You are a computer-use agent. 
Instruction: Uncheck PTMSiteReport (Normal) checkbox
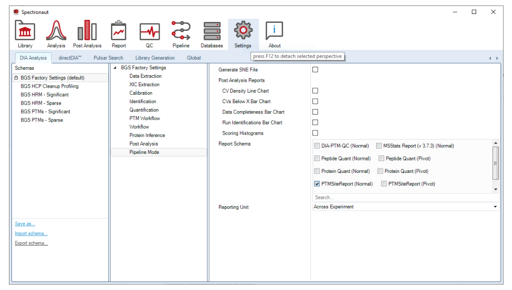tap(317, 184)
